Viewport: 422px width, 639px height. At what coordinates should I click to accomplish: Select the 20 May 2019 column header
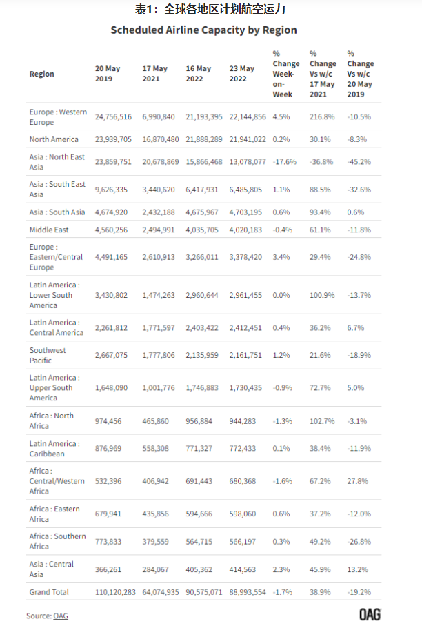[108, 74]
